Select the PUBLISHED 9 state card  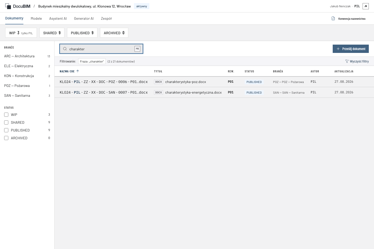82,33
